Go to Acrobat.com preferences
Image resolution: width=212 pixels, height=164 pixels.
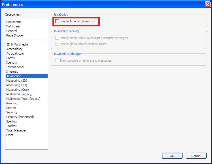pyautogui.click(x=15, y=53)
